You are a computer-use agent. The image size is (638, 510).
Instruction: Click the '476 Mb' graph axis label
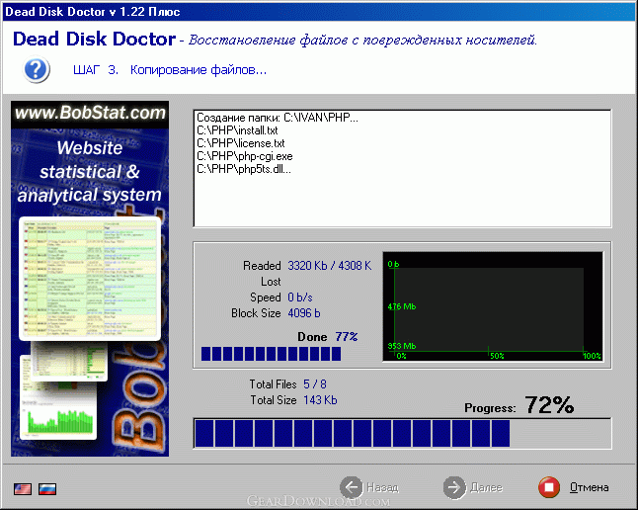pyautogui.click(x=402, y=306)
